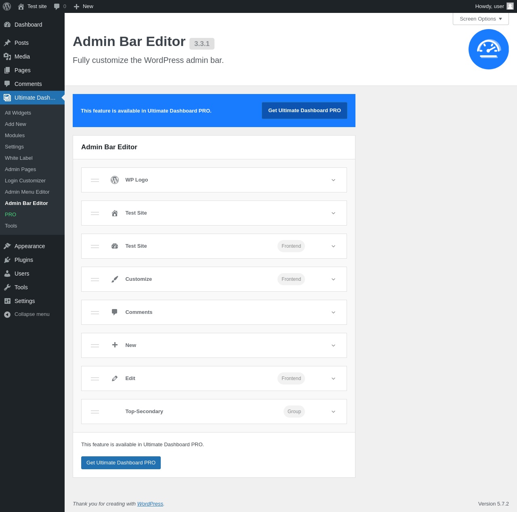
Task: Click the drag handle of the Edit row
Action: pyautogui.click(x=95, y=378)
